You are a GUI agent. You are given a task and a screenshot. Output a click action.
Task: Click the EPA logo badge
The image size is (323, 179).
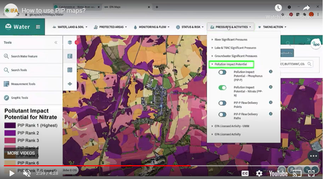(316, 44)
